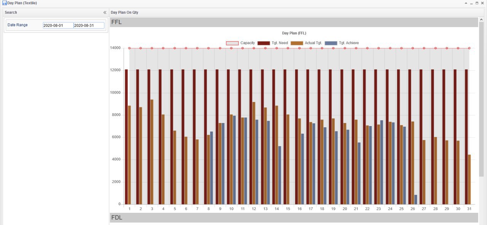Maximize the Day Plan (Textile) window
Screen dimensions: 487x225
477,3
